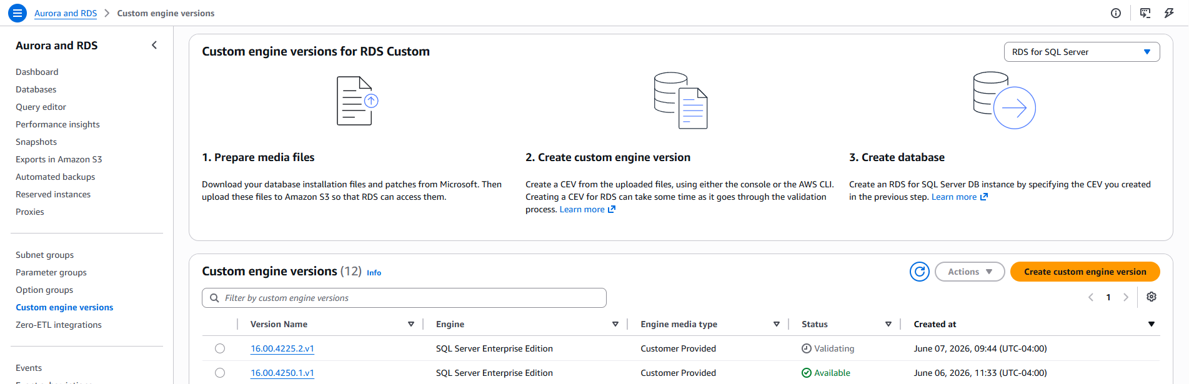The width and height of the screenshot is (1189, 384).
Task: Click the Engine media type column header
Action: click(x=679, y=324)
